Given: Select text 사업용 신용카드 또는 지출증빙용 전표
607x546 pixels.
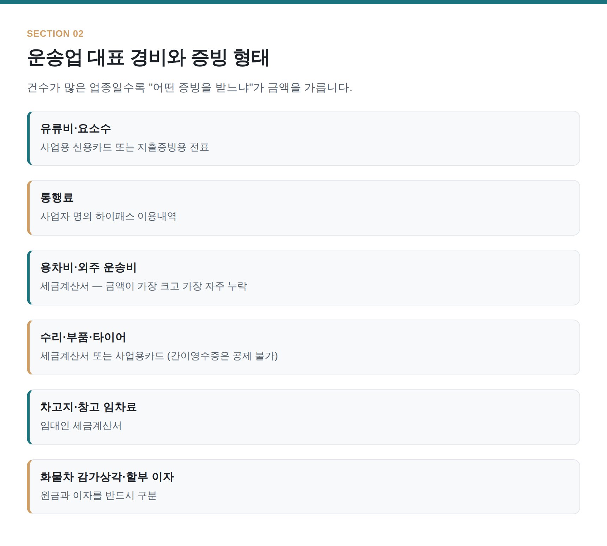Looking at the screenshot, I should click(x=125, y=147).
